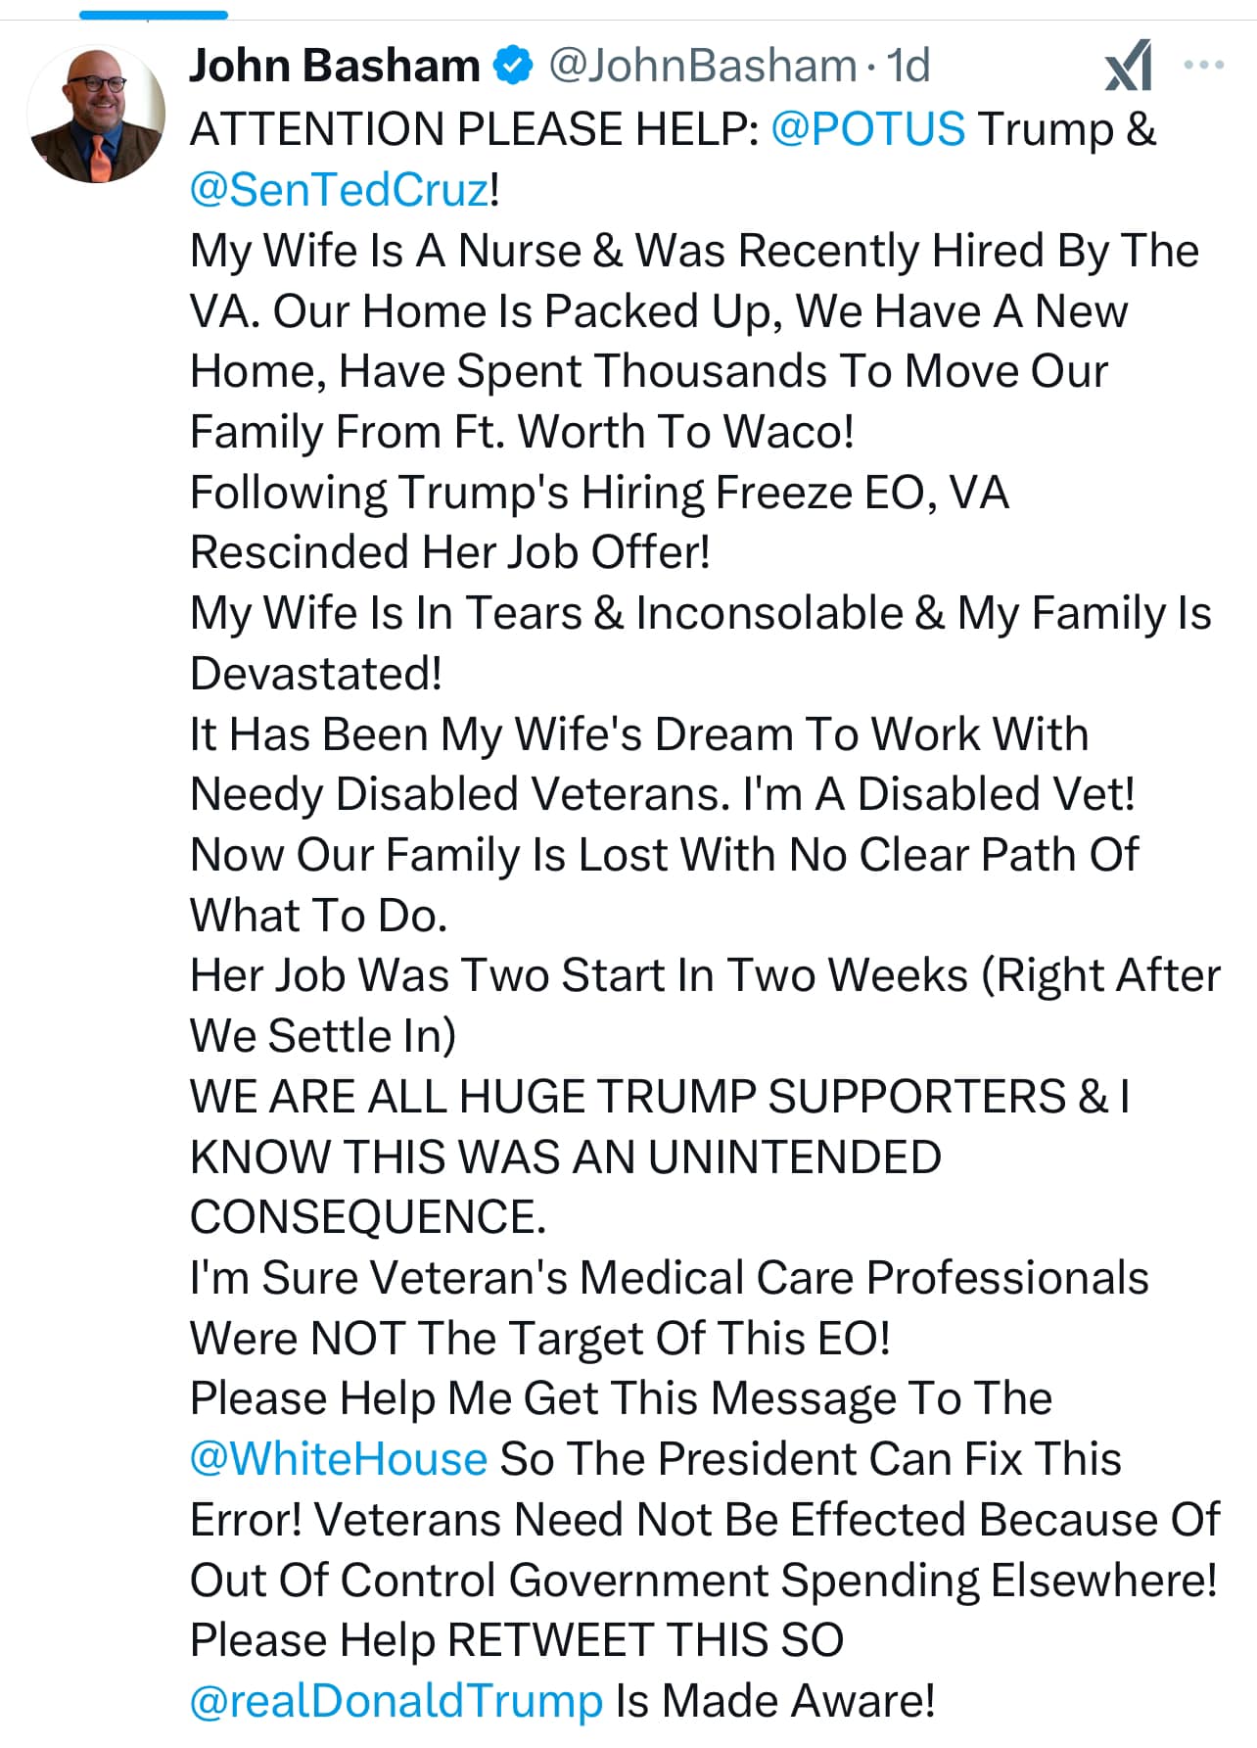Click the 'We Settle In)' line

323,1036
